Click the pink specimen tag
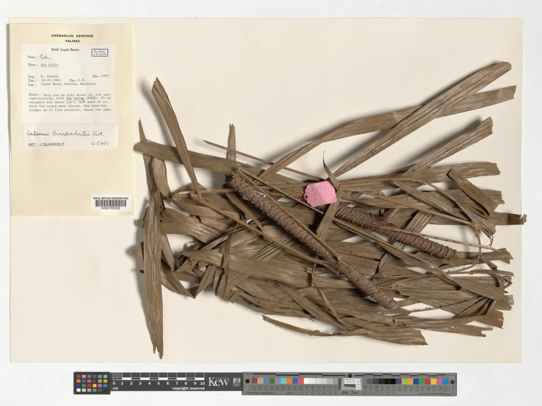The image size is (542, 406). pyautogui.click(x=320, y=194)
